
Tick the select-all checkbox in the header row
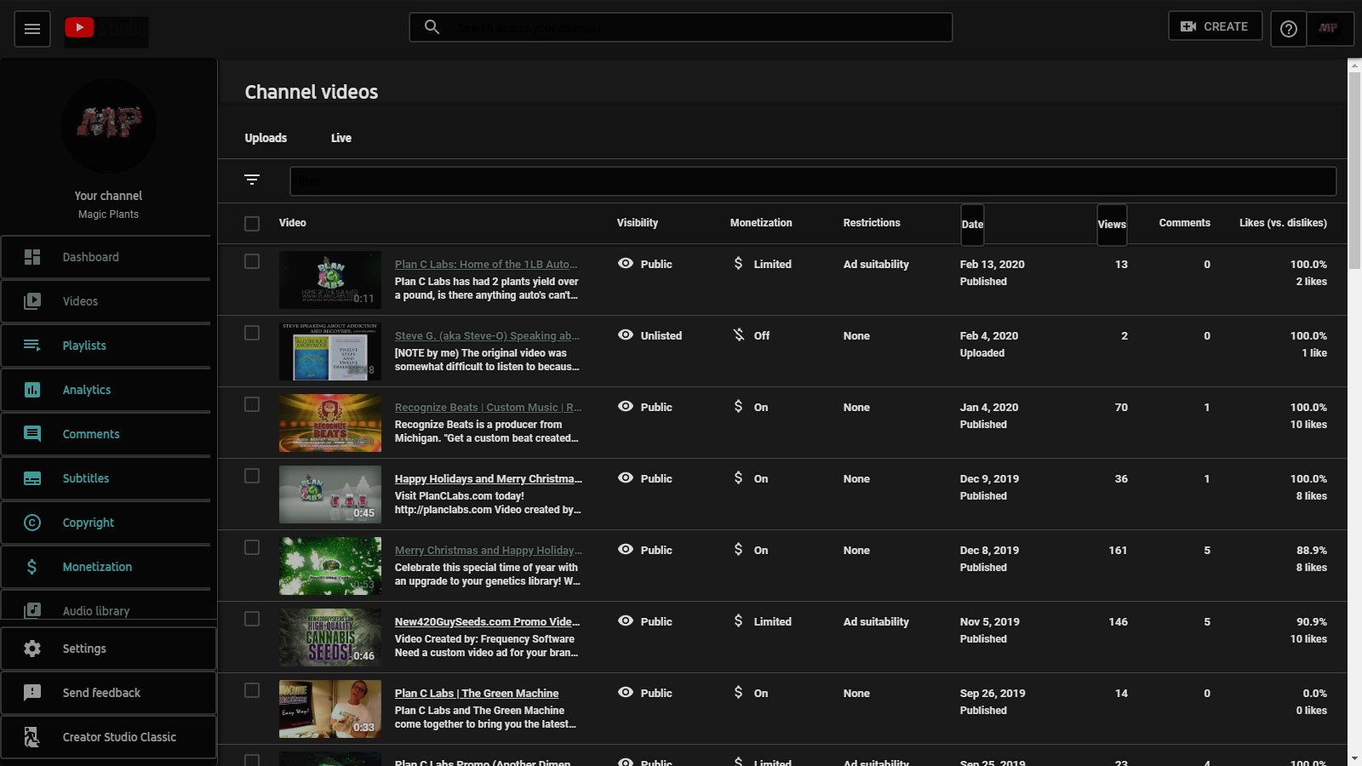coord(251,223)
